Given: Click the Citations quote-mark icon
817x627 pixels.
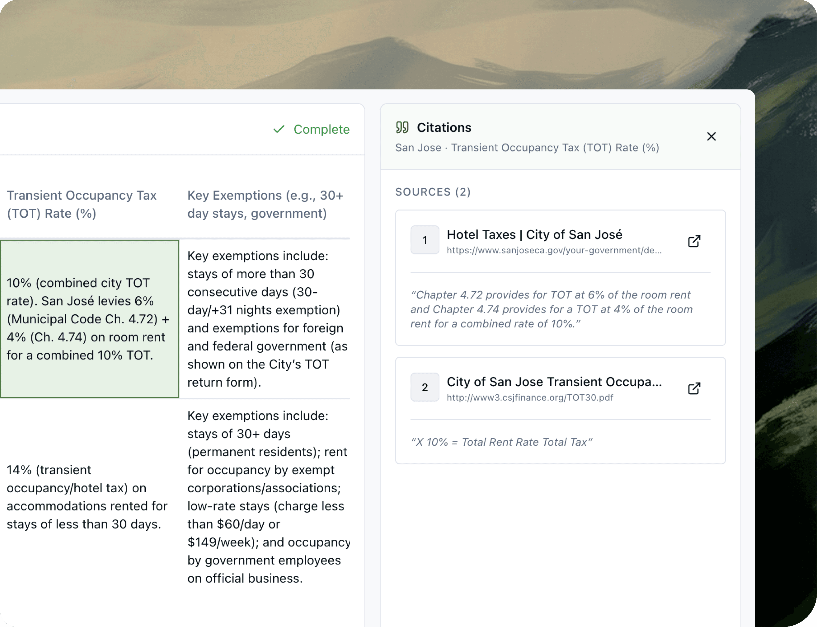Looking at the screenshot, I should pyautogui.click(x=402, y=128).
